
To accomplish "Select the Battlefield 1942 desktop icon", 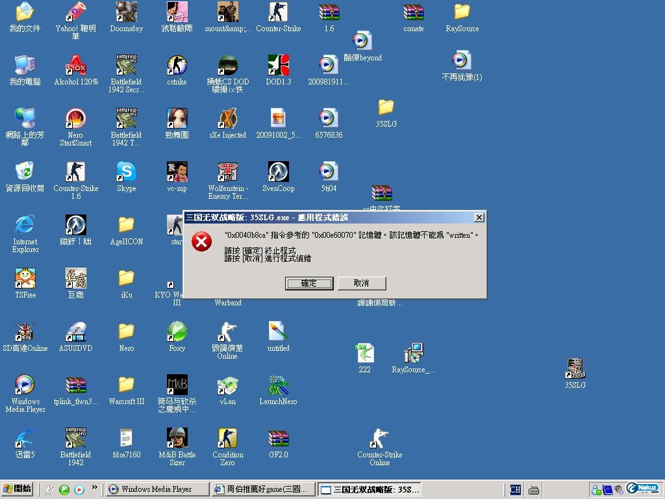I will coord(76,439).
